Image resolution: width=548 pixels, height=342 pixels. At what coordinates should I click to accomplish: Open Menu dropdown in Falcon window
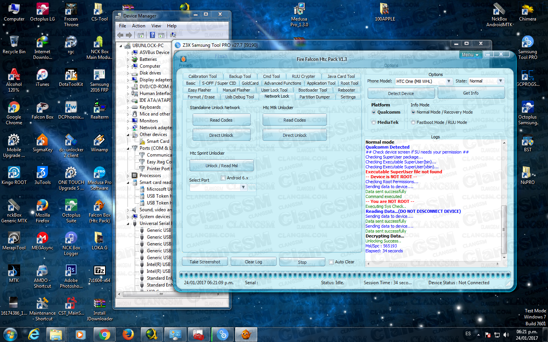pyautogui.click(x=470, y=55)
